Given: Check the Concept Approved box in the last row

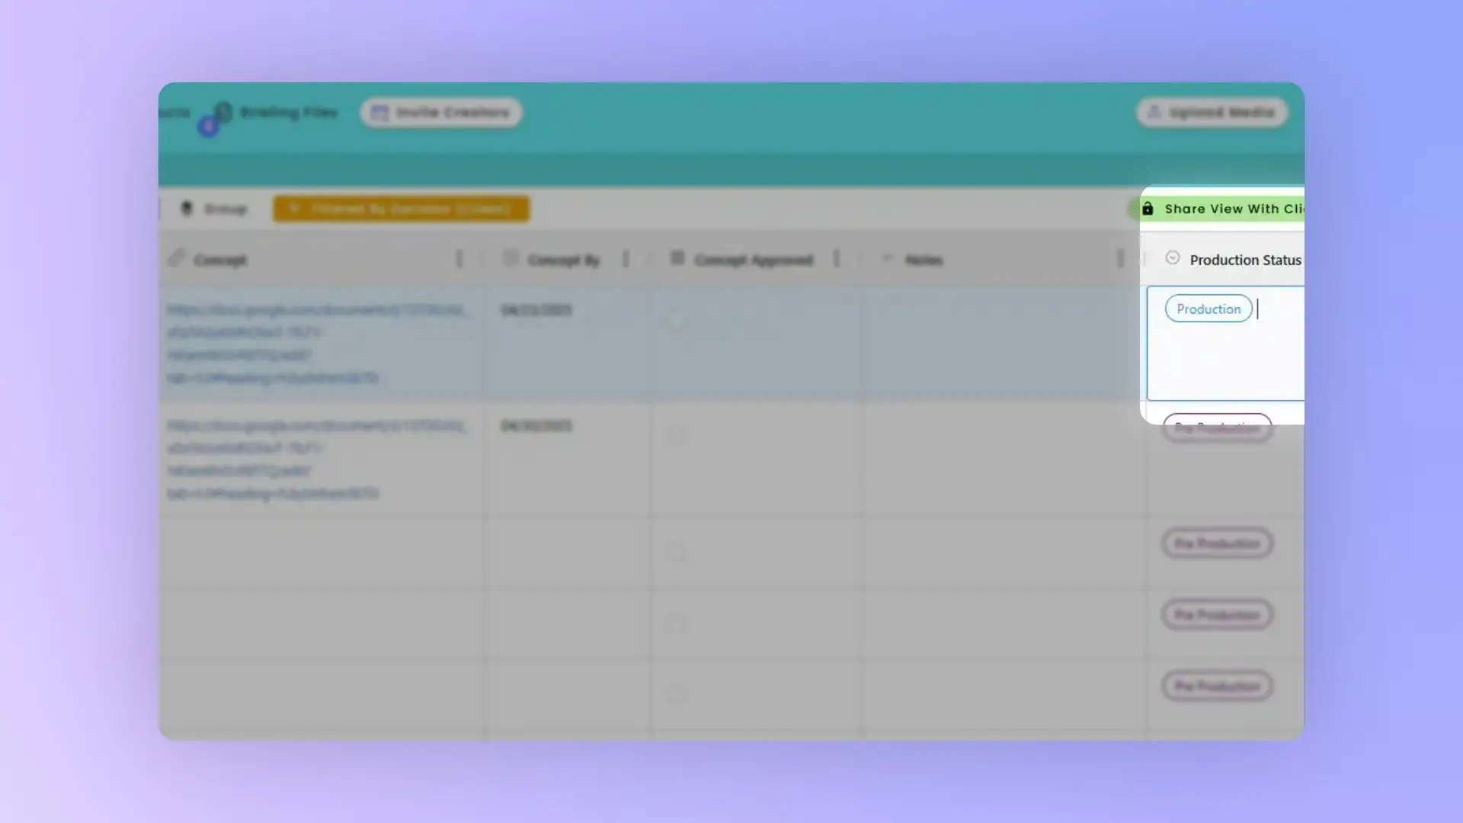Looking at the screenshot, I should (x=677, y=695).
